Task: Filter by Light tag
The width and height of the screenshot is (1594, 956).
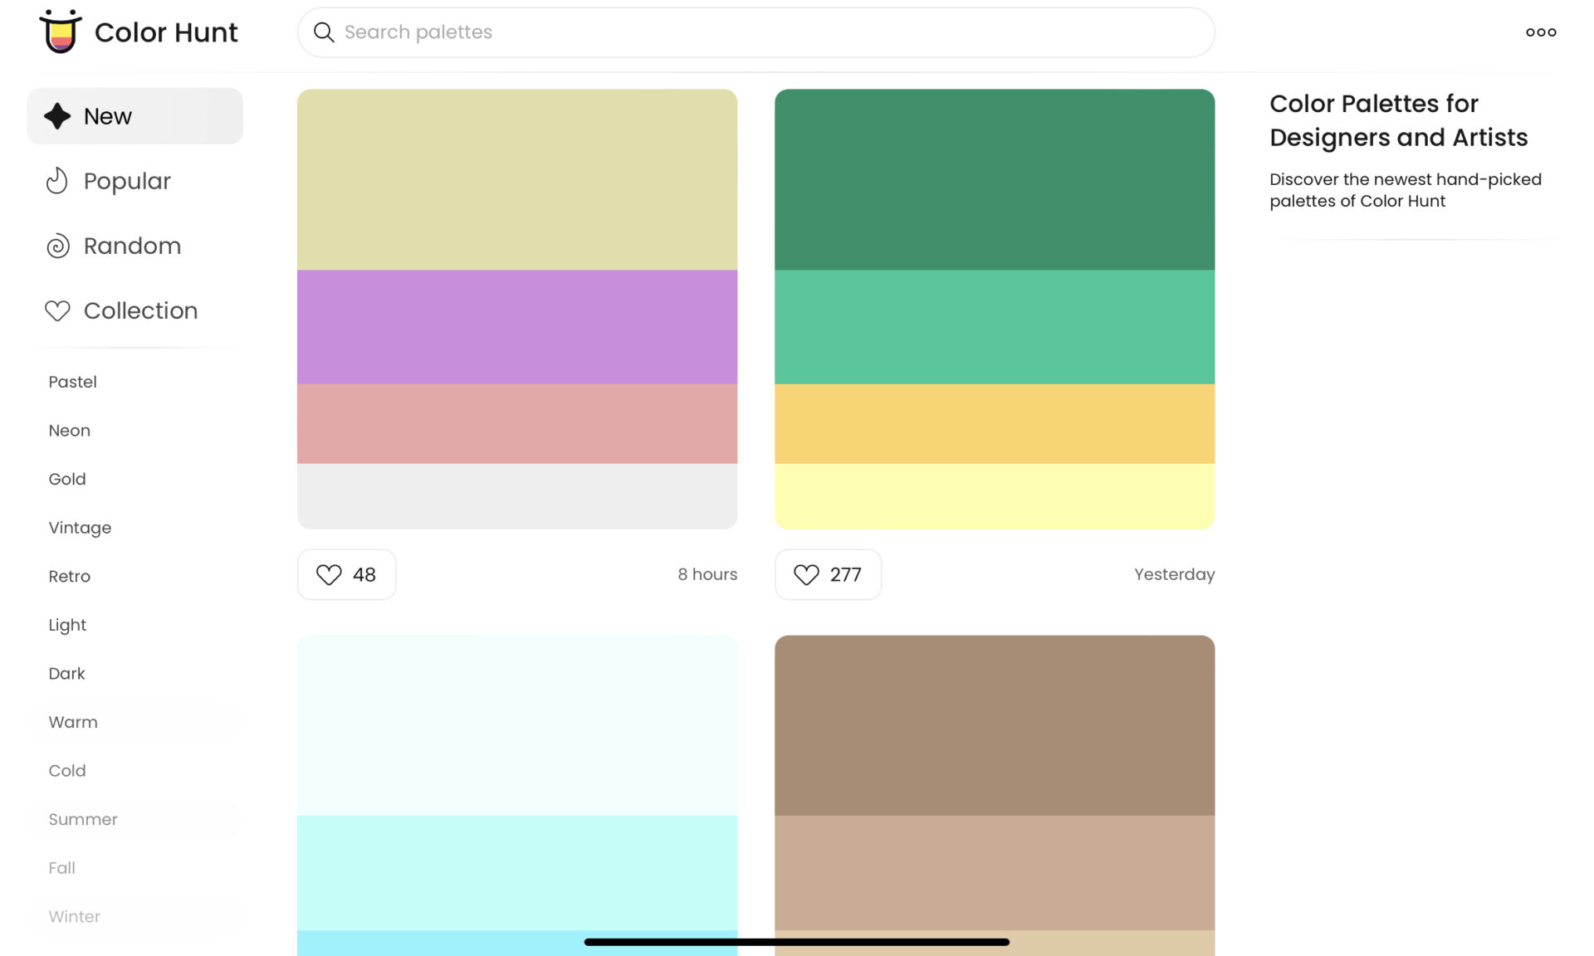Action: [x=67, y=625]
